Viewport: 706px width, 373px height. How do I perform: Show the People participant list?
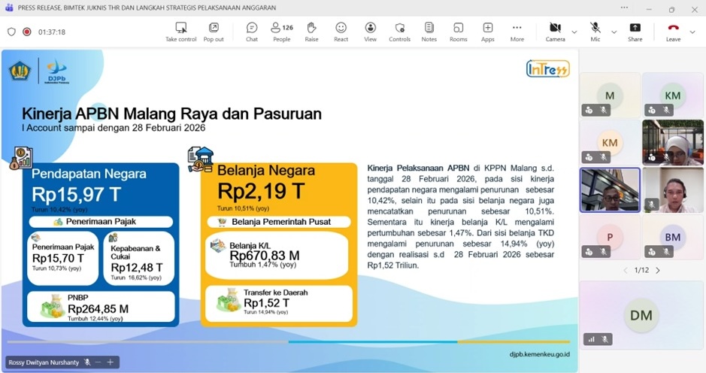pos(282,32)
